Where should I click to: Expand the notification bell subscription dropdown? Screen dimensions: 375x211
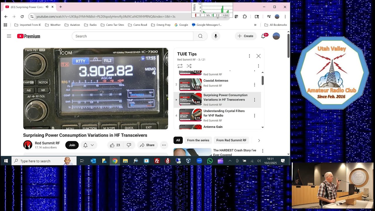pos(88,145)
